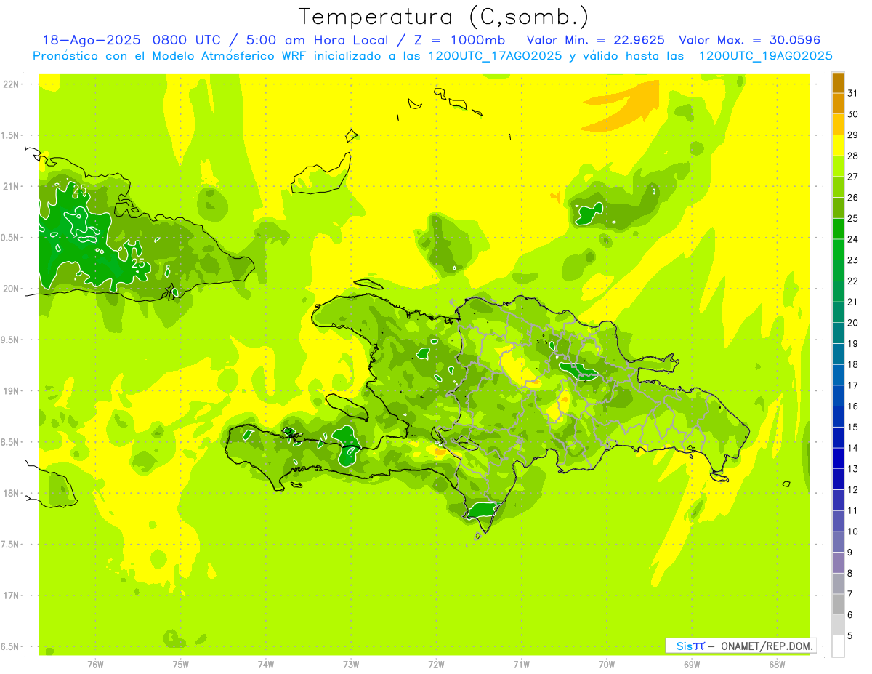
Task: Click the '21N' latitude label
Action: (11, 187)
